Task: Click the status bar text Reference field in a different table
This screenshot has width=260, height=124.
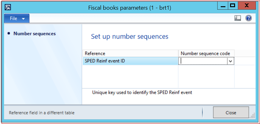Action: pos(42,113)
